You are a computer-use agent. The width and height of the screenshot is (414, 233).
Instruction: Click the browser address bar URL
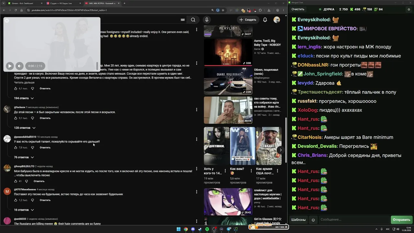[69, 10]
